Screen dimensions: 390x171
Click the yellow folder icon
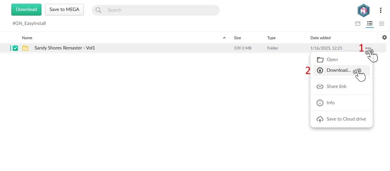pos(25,48)
